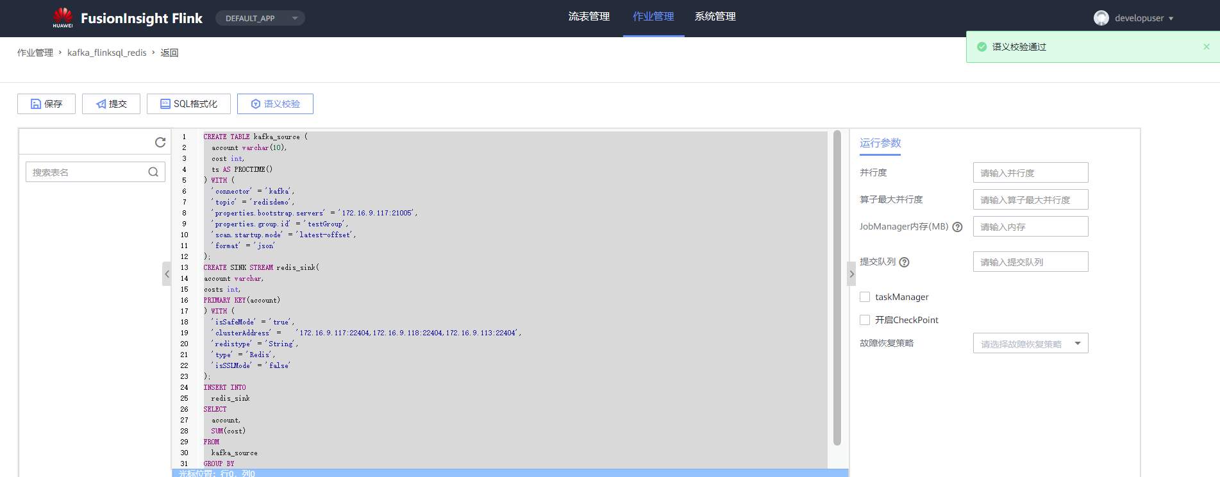Go to the 流表管理 tab
1220x477 pixels.
pyautogui.click(x=589, y=17)
